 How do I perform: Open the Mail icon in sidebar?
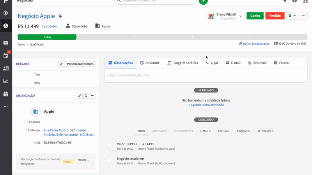click(x=6, y=43)
